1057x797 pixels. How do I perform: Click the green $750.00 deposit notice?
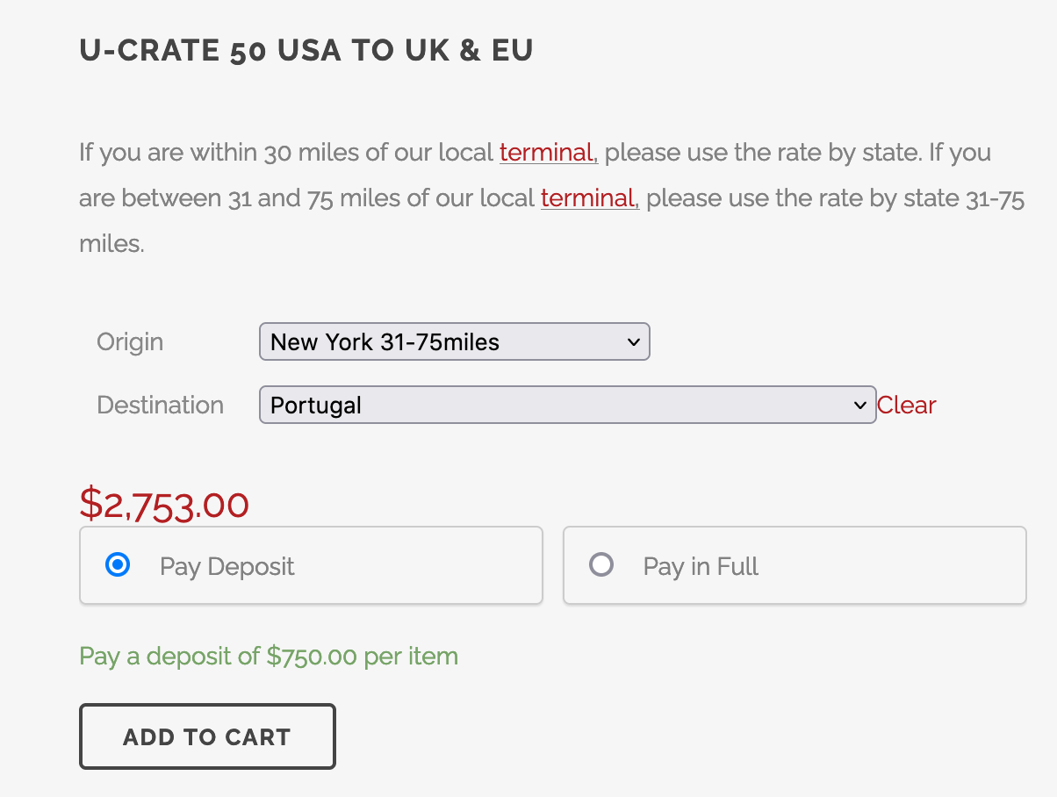pyautogui.click(x=269, y=657)
